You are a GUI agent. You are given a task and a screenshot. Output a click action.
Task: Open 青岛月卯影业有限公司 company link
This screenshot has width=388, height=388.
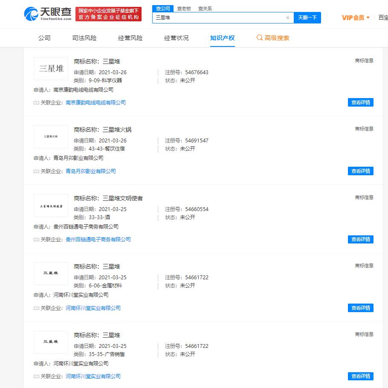(91, 171)
